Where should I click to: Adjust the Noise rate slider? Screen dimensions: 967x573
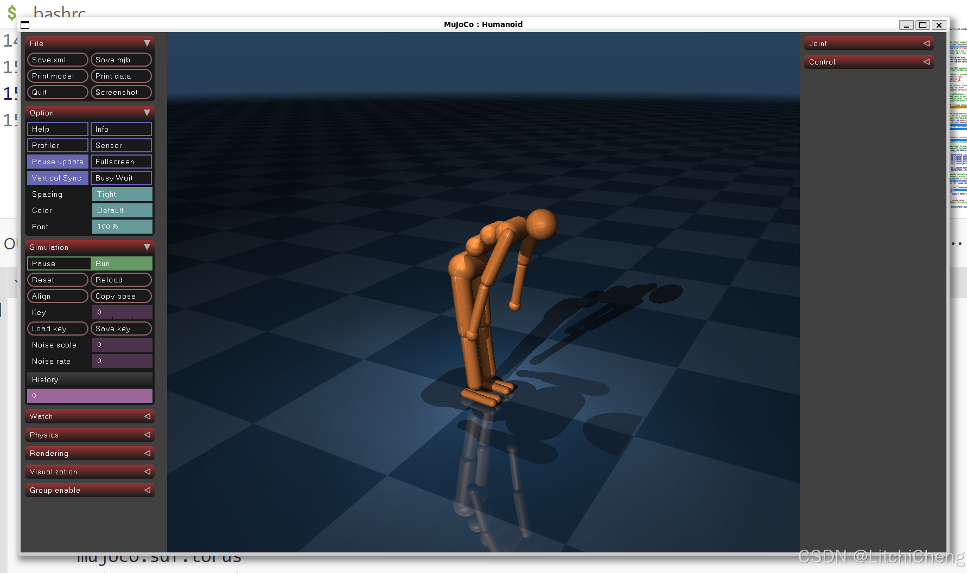pos(122,361)
